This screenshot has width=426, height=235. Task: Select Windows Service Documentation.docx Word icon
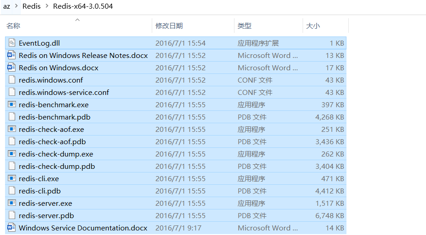pos(11,227)
